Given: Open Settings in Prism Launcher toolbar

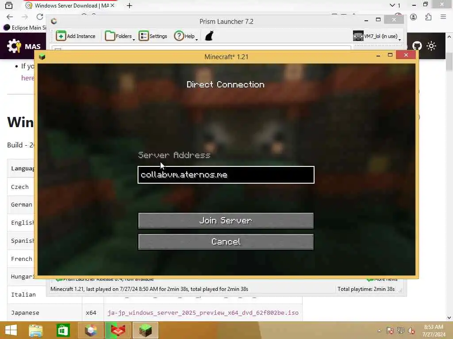Looking at the screenshot, I should (153, 36).
